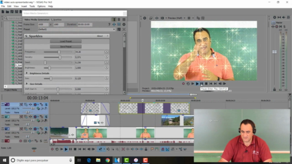292x164 pixels.
Task: Open generator properties gear icon
Action: pos(124,24)
